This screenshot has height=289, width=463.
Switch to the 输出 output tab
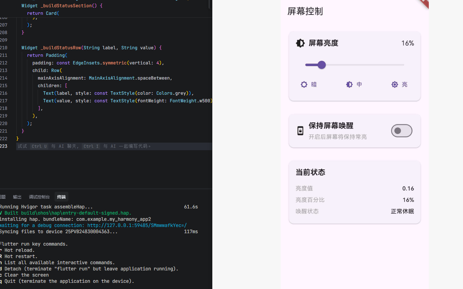(x=17, y=197)
